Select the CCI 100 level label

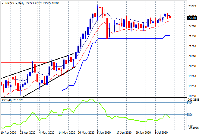190,114
